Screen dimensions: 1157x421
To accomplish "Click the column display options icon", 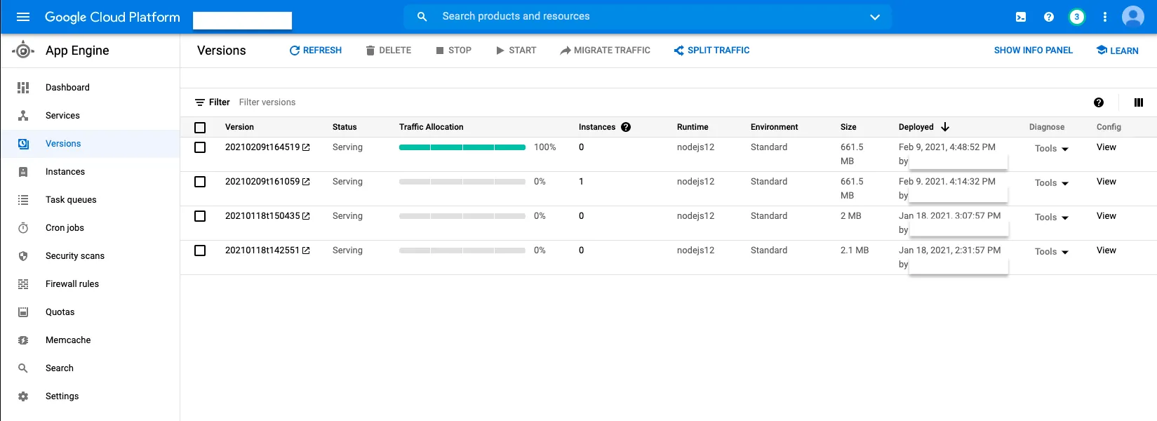I will coord(1139,102).
